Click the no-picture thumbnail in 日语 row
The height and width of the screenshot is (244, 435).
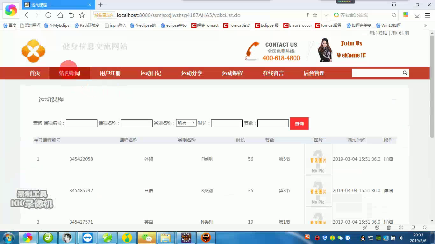coord(318,191)
